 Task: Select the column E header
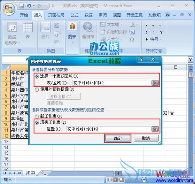pyautogui.click(x=175, y=67)
